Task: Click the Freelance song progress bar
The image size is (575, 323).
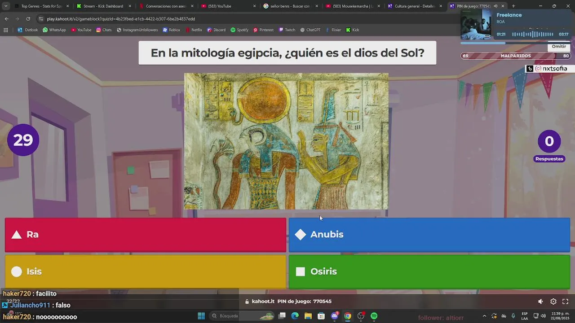Action: [x=515, y=43]
